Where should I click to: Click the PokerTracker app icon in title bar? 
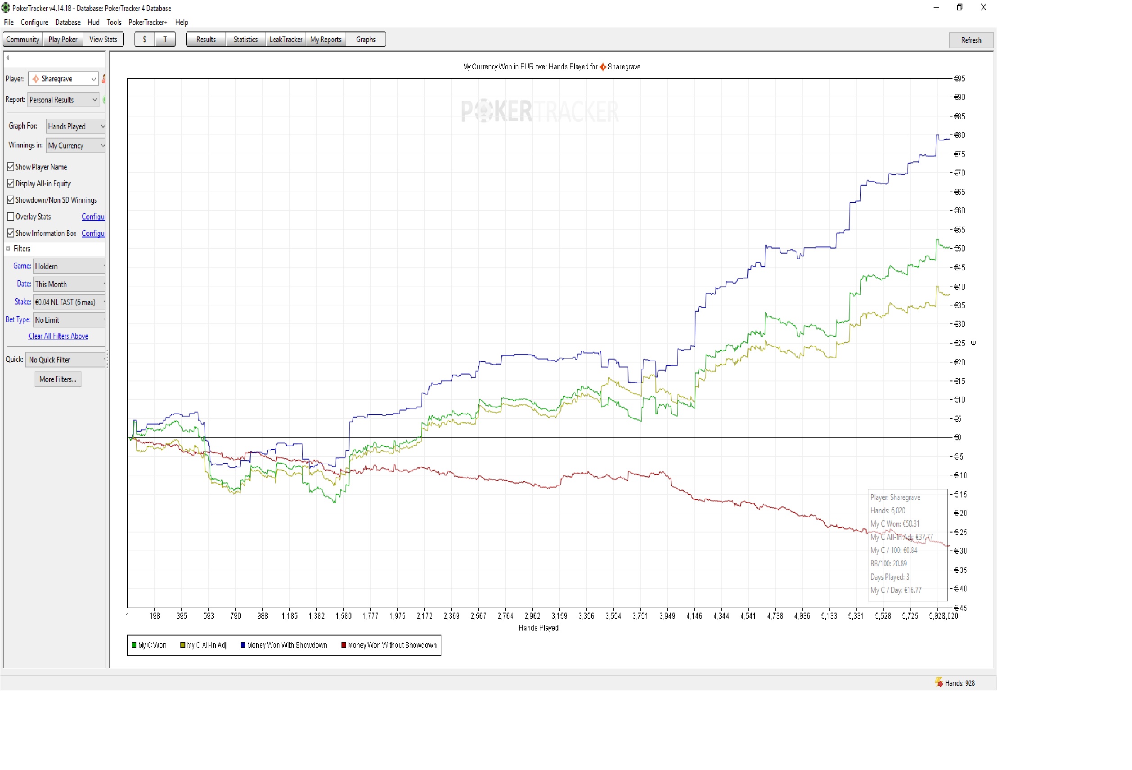pyautogui.click(x=5, y=8)
